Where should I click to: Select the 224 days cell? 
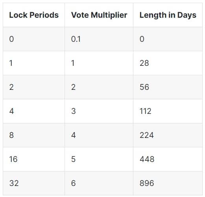coord(168,135)
